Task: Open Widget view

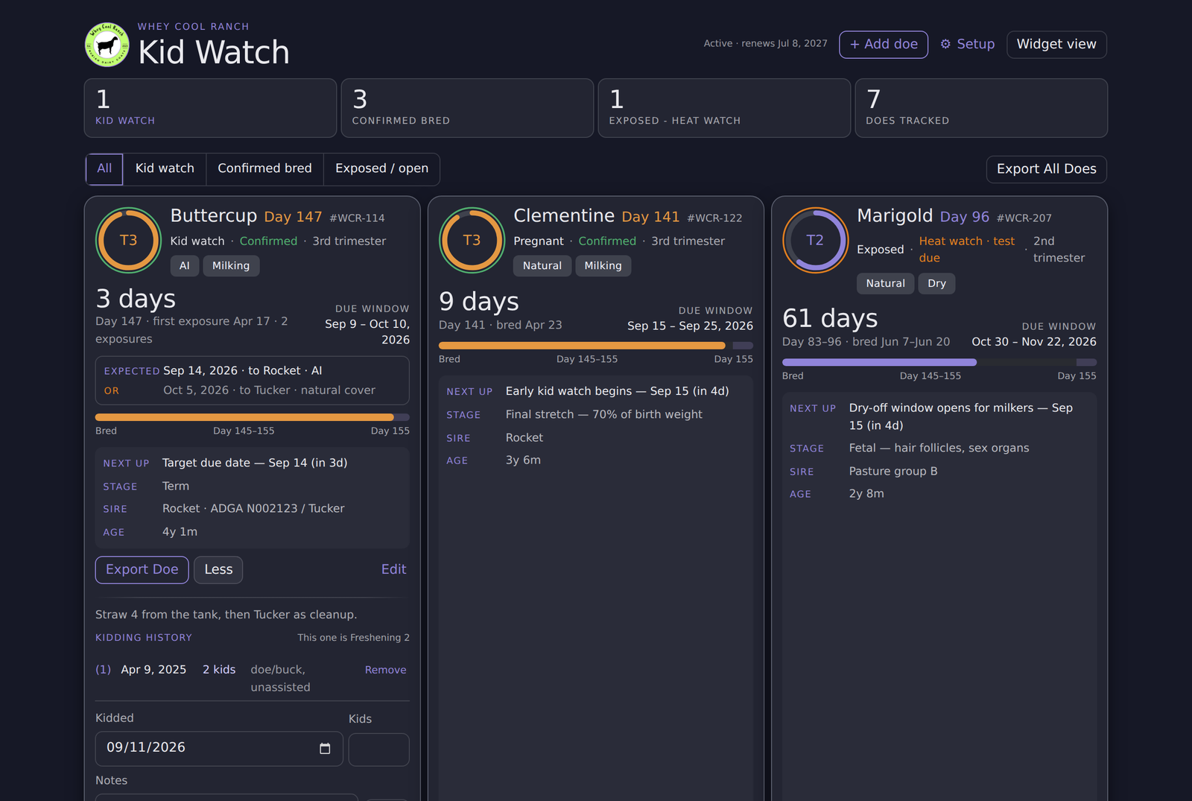Action: pos(1056,44)
